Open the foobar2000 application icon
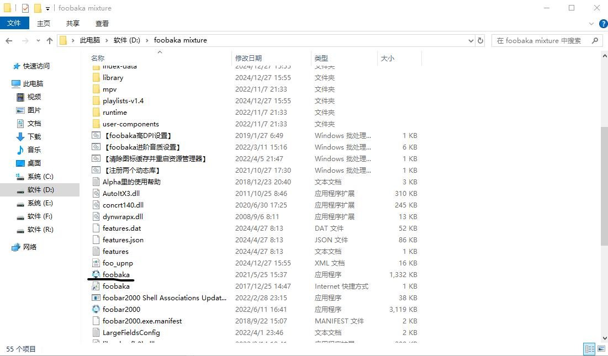Viewport: 608px width, 356px height. click(x=96, y=309)
